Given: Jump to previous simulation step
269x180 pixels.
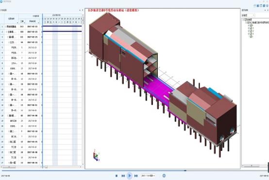Looking at the screenshot, I should (x=123, y=176).
